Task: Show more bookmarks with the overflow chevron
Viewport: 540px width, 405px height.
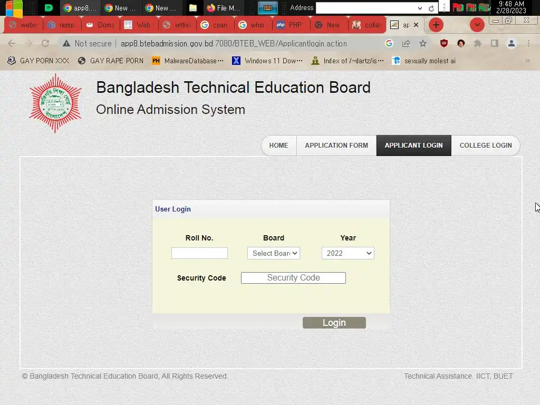Action: [x=527, y=61]
